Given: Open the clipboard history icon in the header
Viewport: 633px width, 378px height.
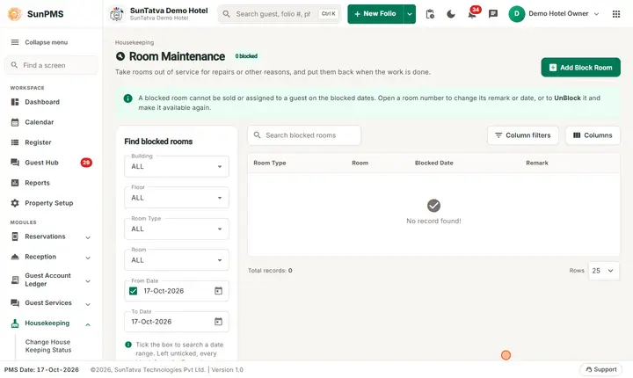Looking at the screenshot, I should 430,14.
